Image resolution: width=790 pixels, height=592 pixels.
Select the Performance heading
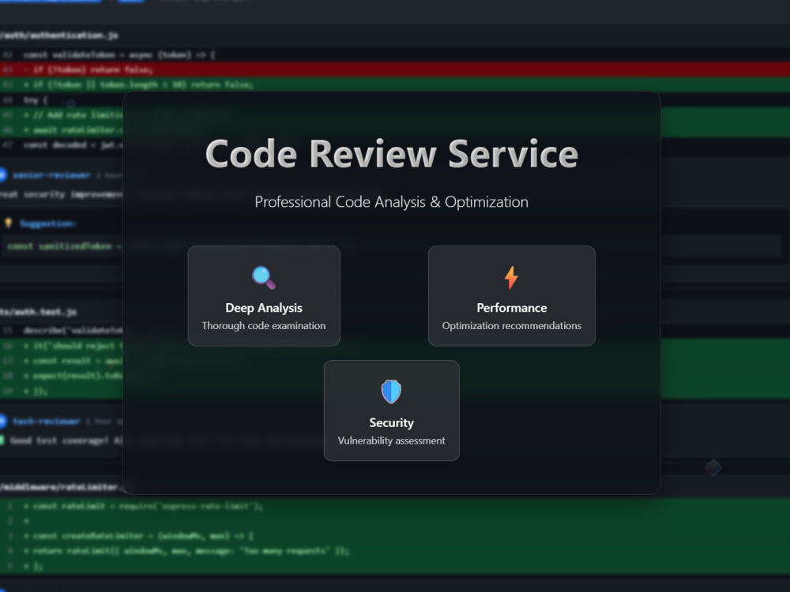(511, 308)
